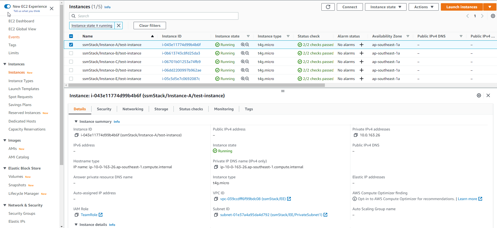
Task: Open details panel settings gear icon
Action: click(479, 95)
